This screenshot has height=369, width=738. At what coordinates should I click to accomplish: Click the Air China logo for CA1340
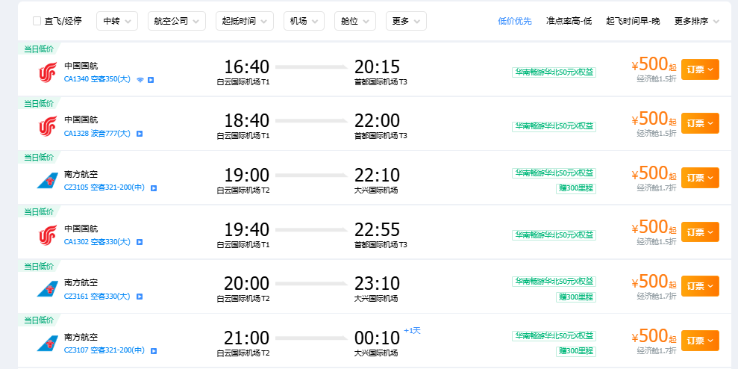[47, 72]
